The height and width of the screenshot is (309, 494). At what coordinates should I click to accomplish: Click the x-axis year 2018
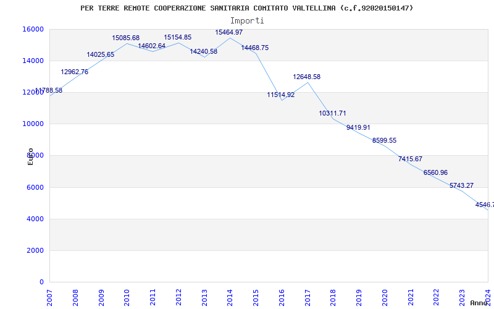[x=333, y=298]
